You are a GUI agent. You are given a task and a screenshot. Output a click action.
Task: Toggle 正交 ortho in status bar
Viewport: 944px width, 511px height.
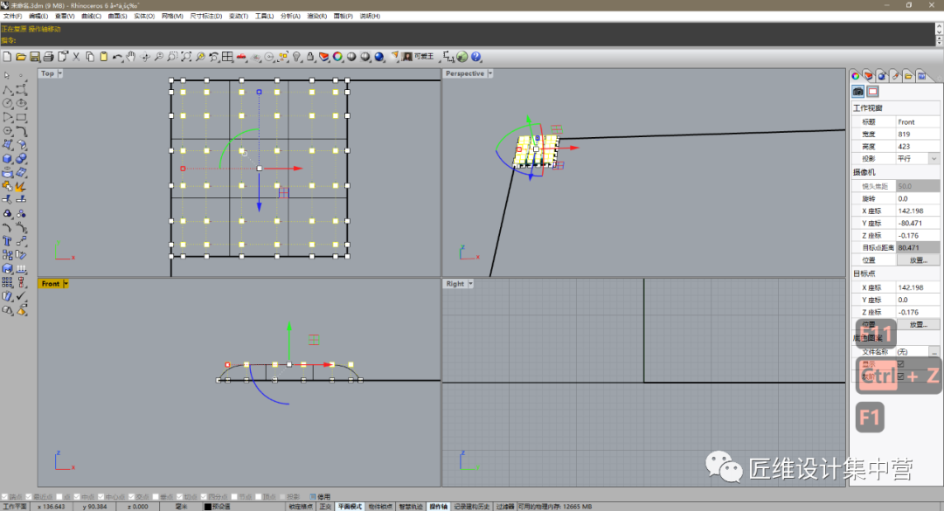pyautogui.click(x=326, y=507)
